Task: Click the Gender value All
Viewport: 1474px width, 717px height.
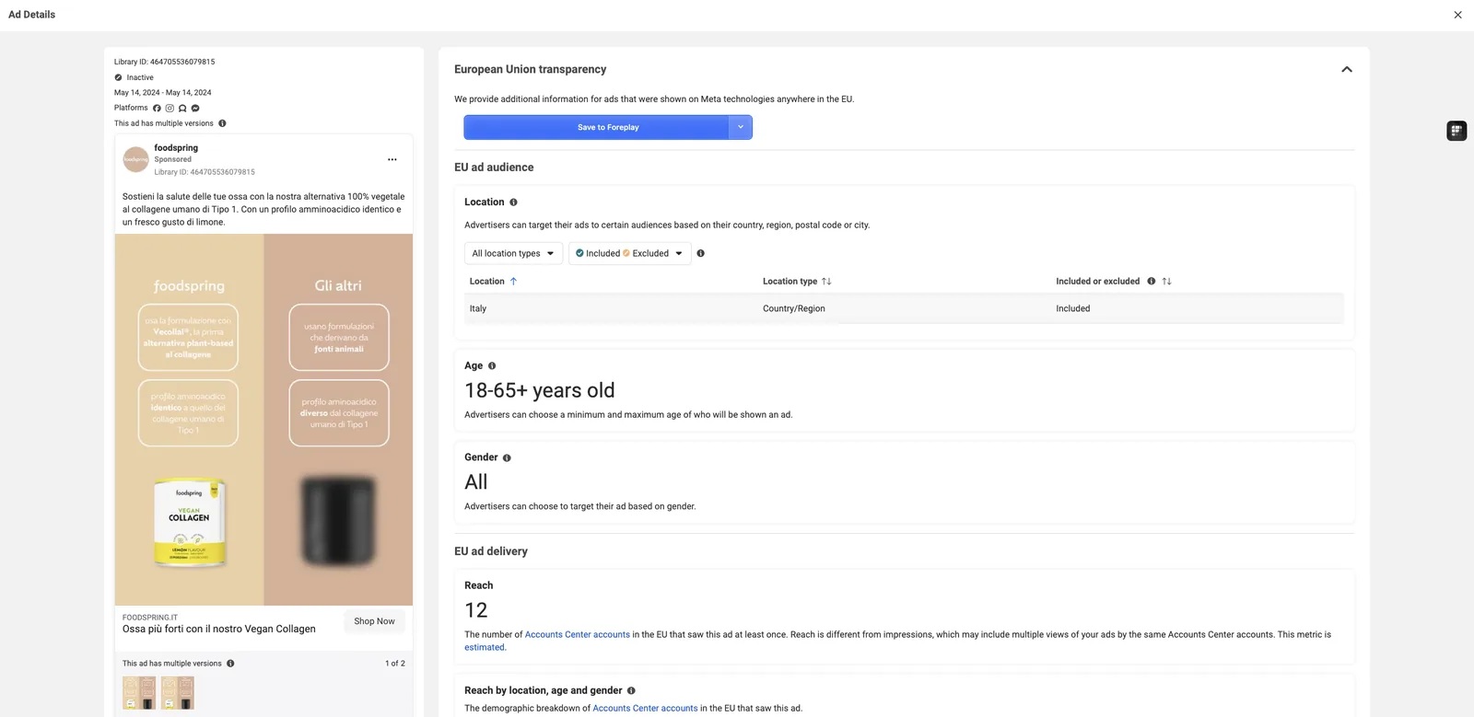Action: [x=476, y=482]
